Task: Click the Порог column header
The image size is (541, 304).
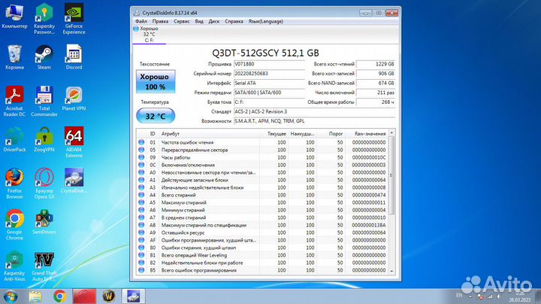Action: [331, 134]
